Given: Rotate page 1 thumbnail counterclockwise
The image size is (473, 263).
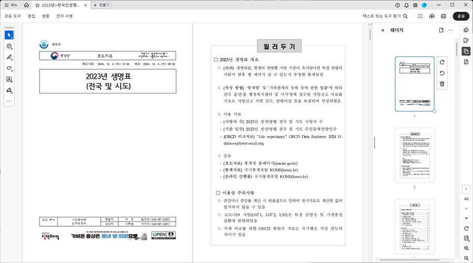Looking at the screenshot, I should [x=442, y=73].
